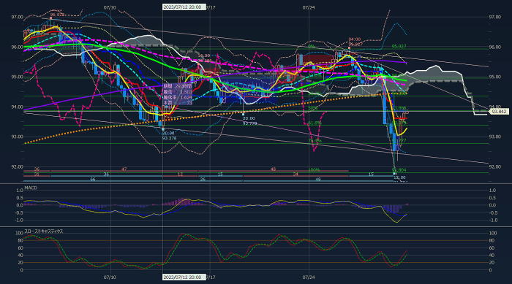512x284 pixels.
Task: Click 94.00 on the left price axis
Action: tap(17, 107)
